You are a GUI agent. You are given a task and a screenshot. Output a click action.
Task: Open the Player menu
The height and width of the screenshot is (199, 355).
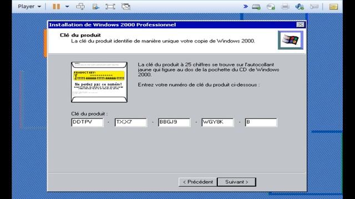(29, 7)
